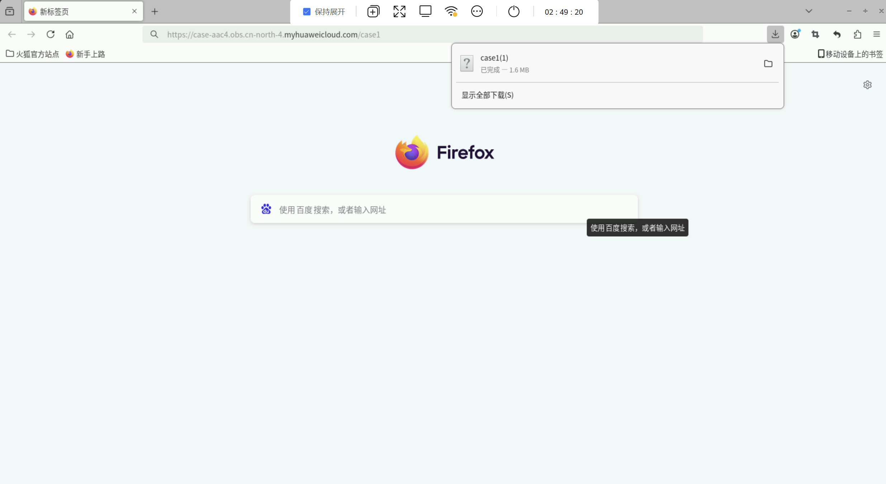The height and width of the screenshot is (484, 886).
Task: Expand the list all tabs chevron
Action: tap(809, 11)
